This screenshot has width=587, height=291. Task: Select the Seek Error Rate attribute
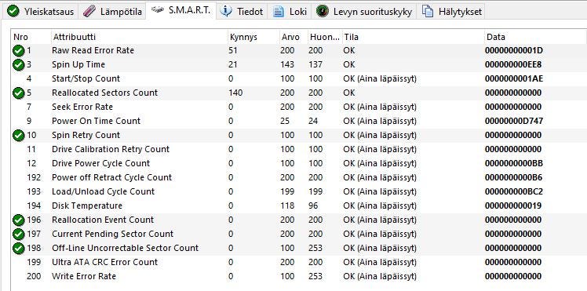pyautogui.click(x=82, y=107)
